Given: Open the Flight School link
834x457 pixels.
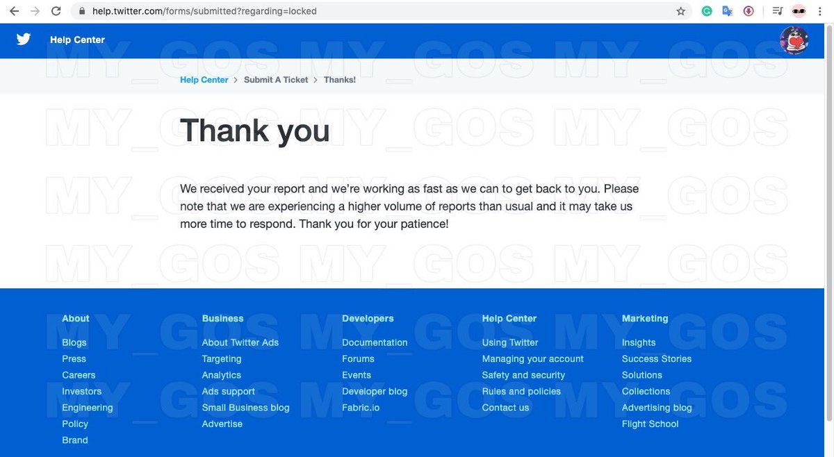Looking at the screenshot, I should pyautogui.click(x=650, y=424).
